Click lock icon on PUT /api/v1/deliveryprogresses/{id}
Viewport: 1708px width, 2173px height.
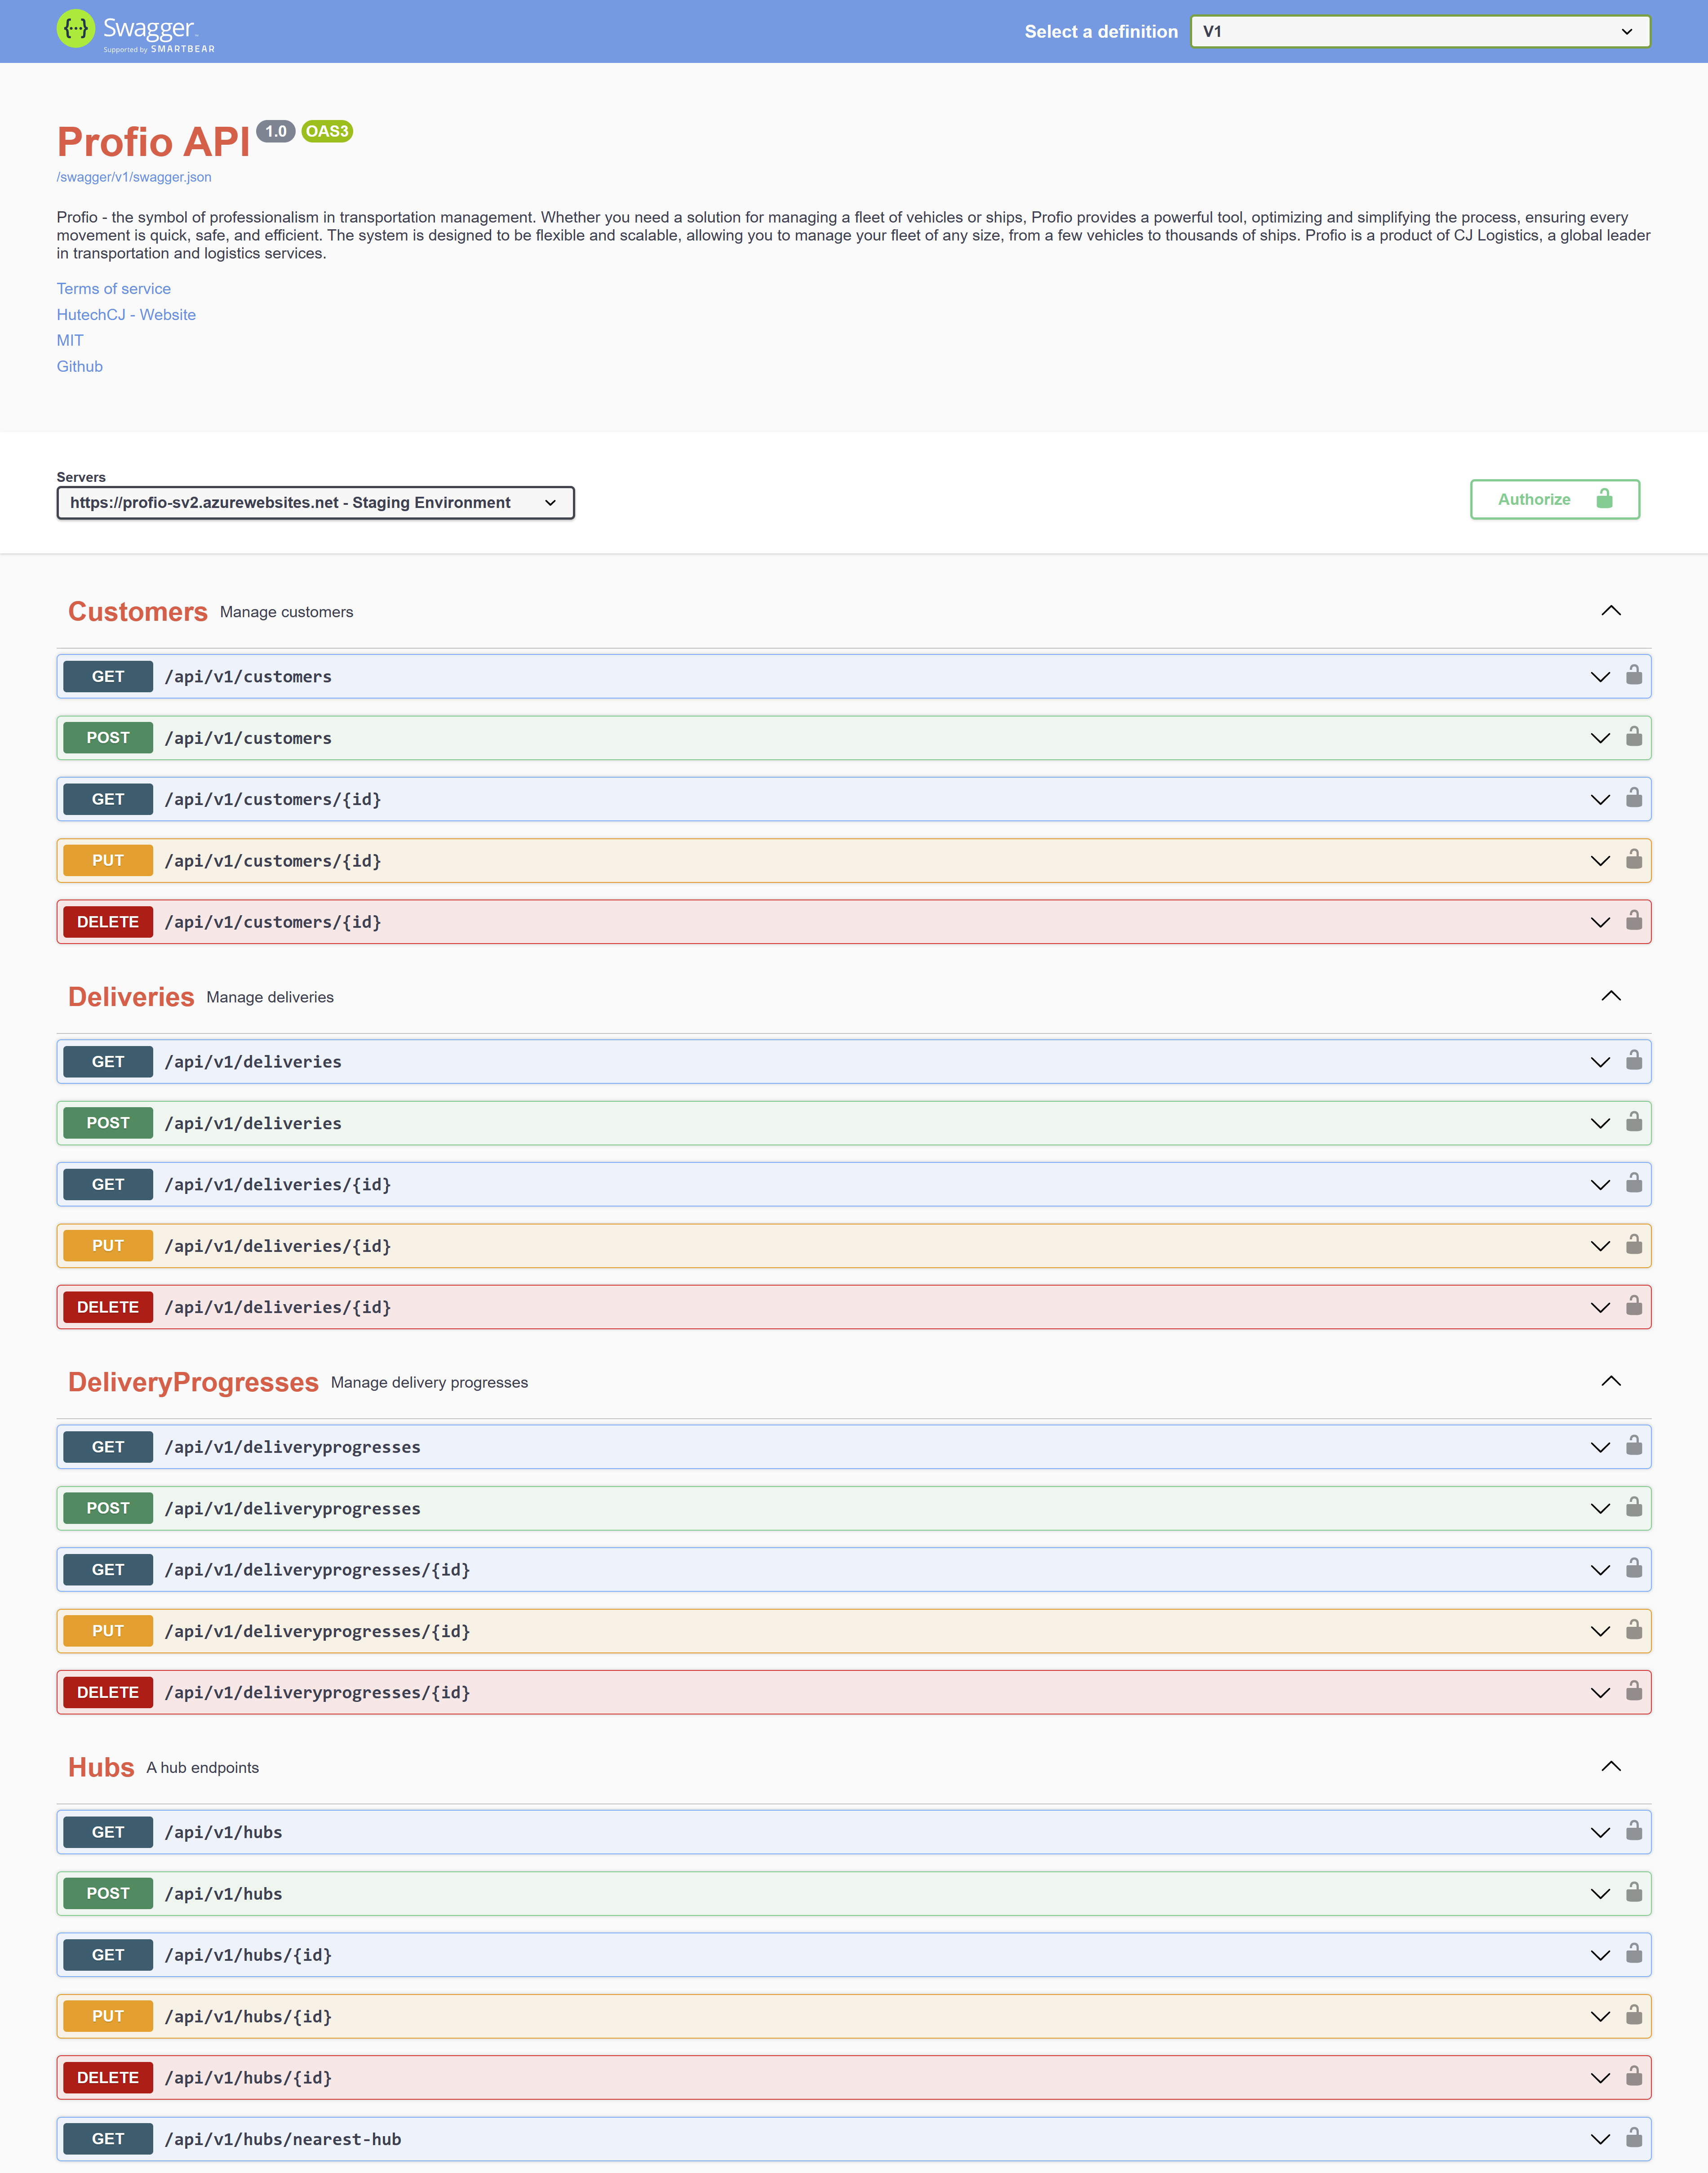pyautogui.click(x=1633, y=1630)
